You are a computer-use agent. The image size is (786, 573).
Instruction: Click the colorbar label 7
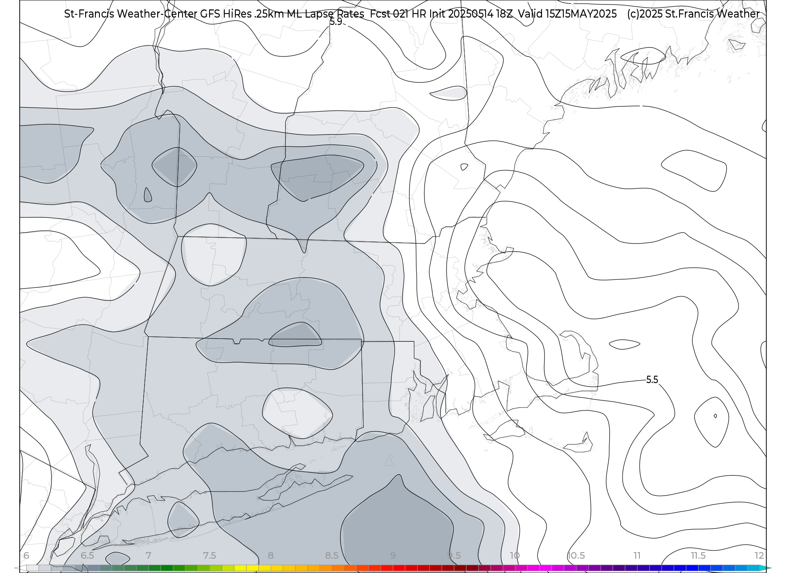pyautogui.click(x=149, y=555)
